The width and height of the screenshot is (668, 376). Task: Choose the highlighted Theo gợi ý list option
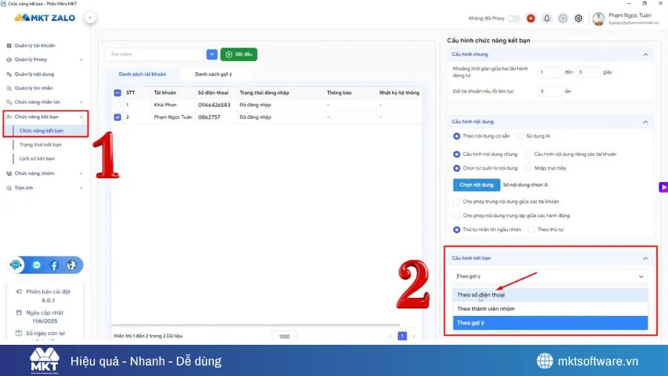tap(550, 323)
